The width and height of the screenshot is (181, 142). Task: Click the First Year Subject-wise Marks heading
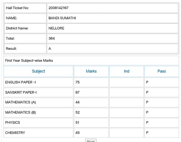pos(29,61)
